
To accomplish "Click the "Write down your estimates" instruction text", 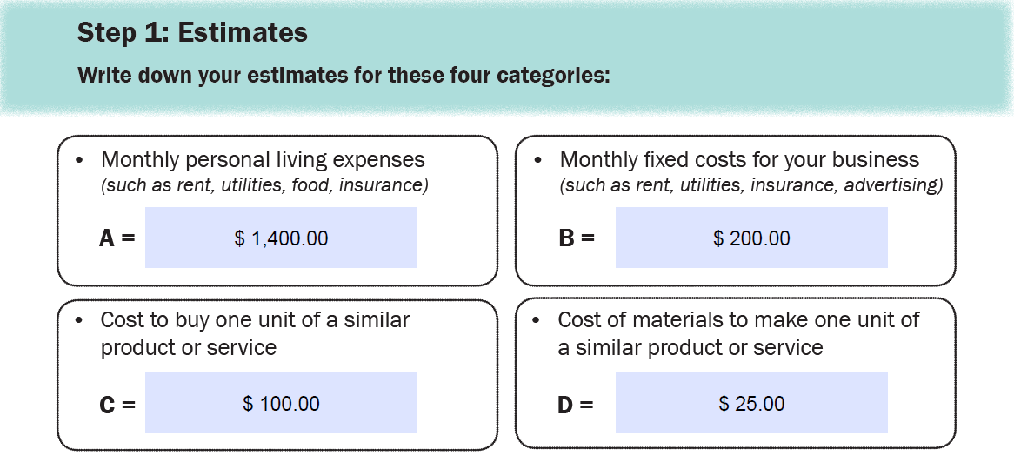I will click(344, 75).
